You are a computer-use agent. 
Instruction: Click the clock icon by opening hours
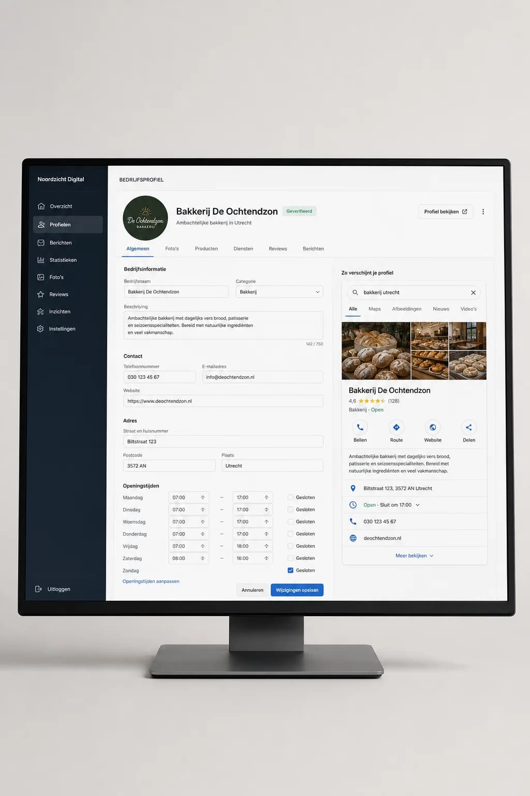(353, 505)
